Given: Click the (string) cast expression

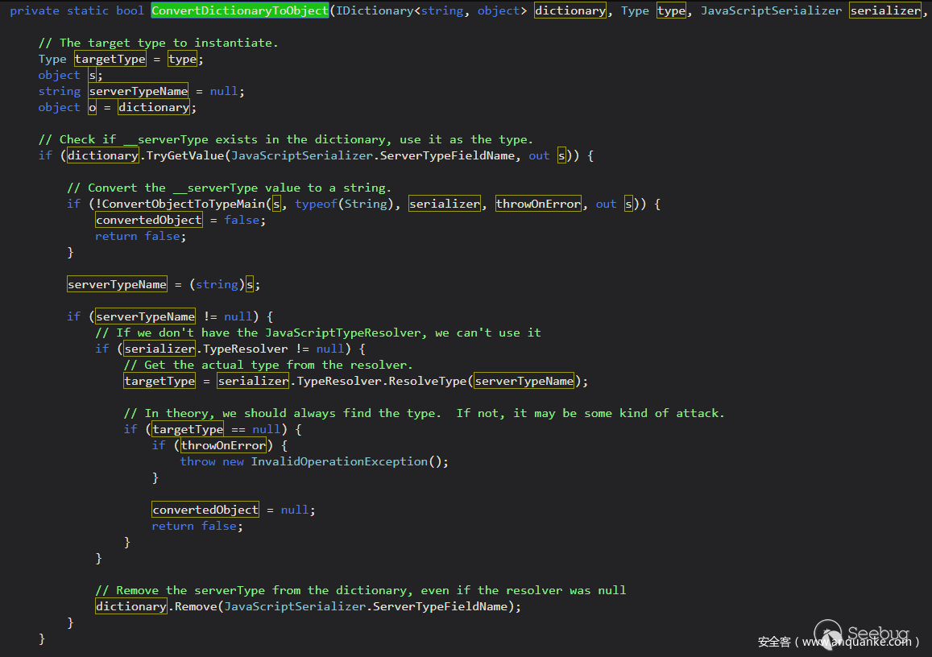Looking at the screenshot, I should pos(217,284).
